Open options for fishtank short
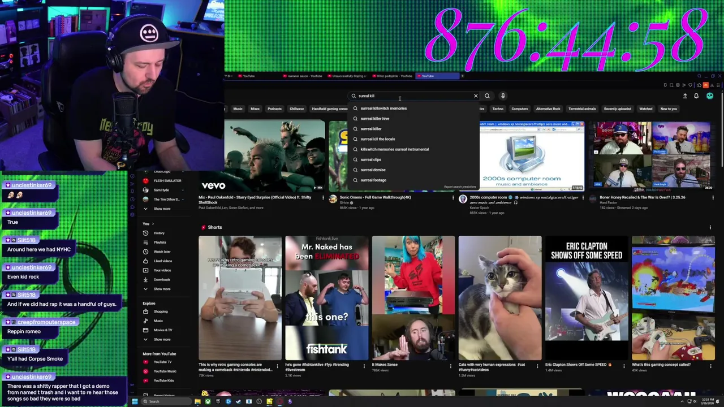The height and width of the screenshot is (407, 724). [364, 366]
